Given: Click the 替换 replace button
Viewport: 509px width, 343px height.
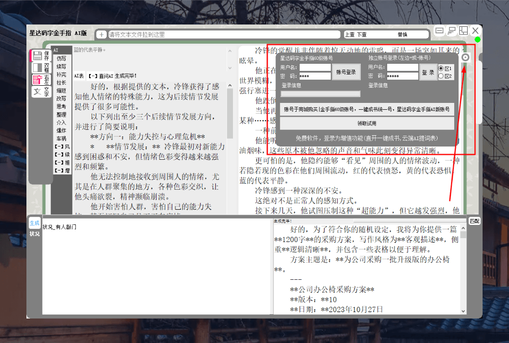Looking at the screenshot, I should (x=402, y=34).
